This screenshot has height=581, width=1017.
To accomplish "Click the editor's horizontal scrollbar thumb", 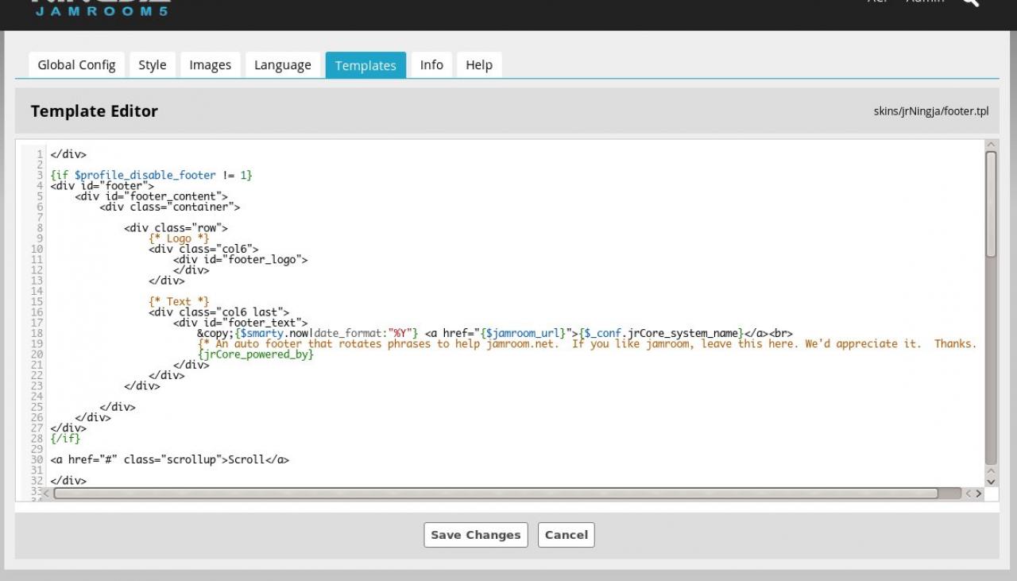I will 496,494.
